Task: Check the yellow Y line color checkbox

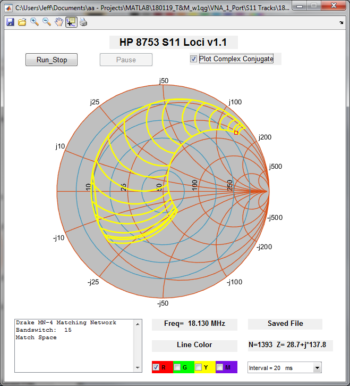Action: [x=198, y=367]
